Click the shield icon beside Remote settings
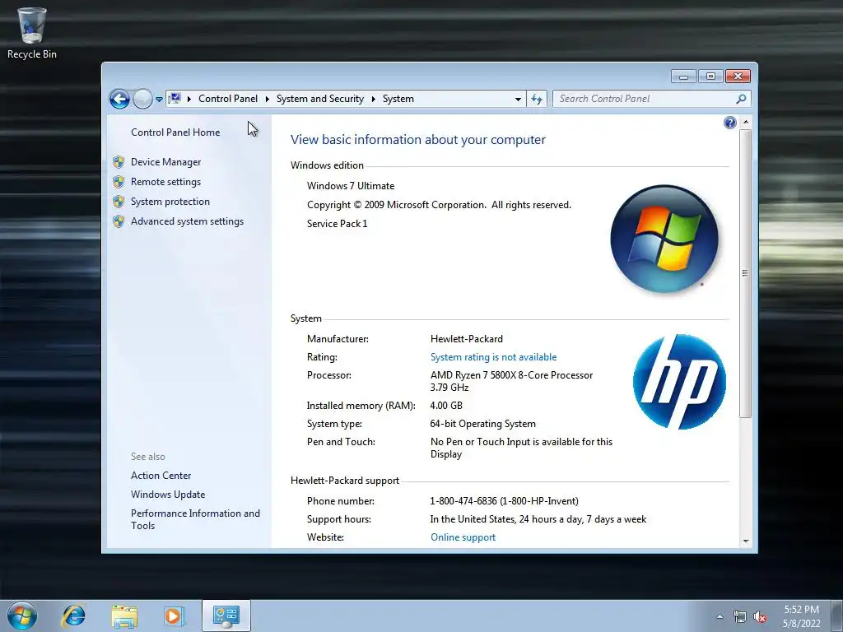Image resolution: width=843 pixels, height=632 pixels. click(119, 182)
